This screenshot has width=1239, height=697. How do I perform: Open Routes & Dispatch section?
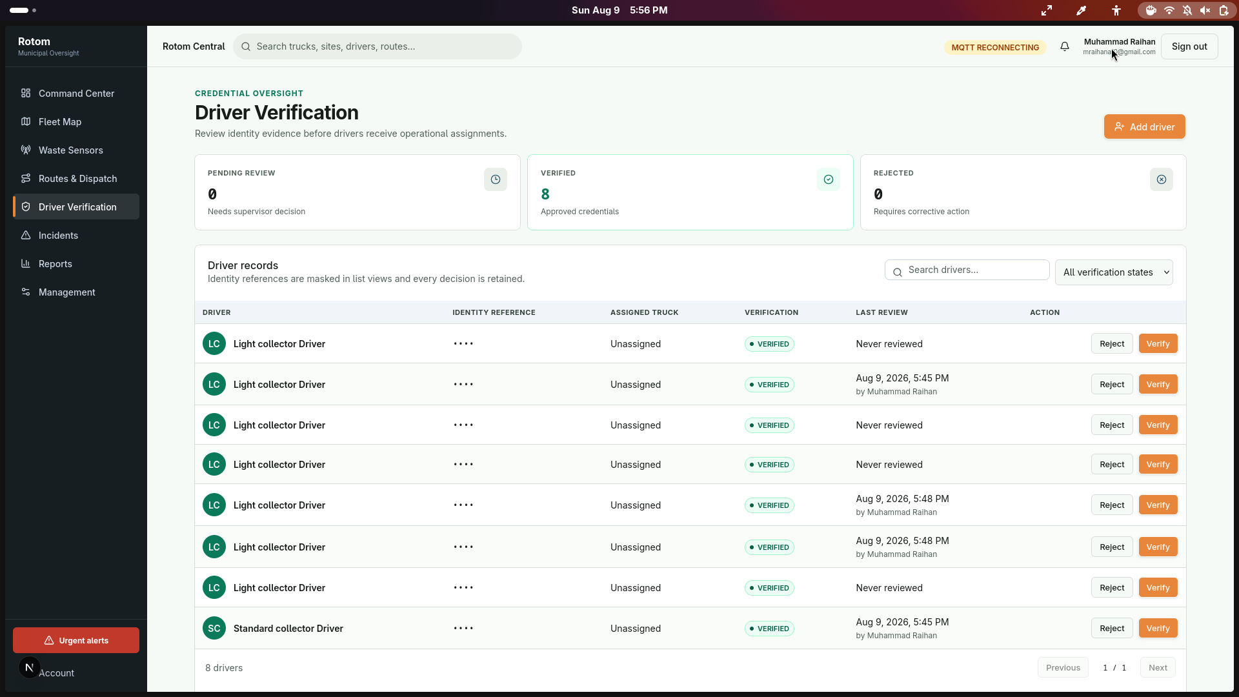click(76, 178)
